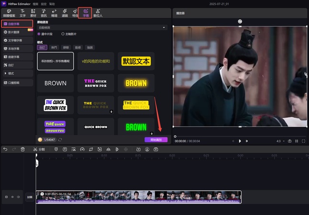Open 口播剪輯 in the sidebar
The width and height of the screenshot is (309, 215).
(18, 83)
